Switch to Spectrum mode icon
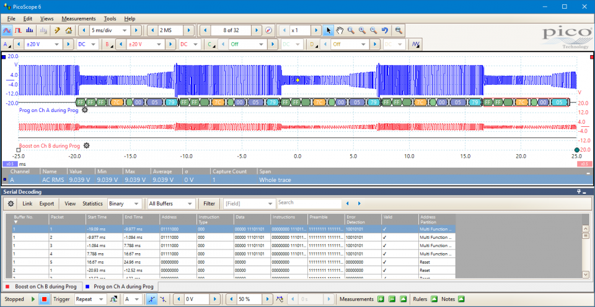The image size is (595, 307). pos(30,30)
